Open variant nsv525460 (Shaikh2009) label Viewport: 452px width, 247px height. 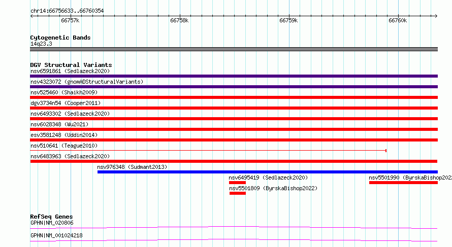point(64,92)
